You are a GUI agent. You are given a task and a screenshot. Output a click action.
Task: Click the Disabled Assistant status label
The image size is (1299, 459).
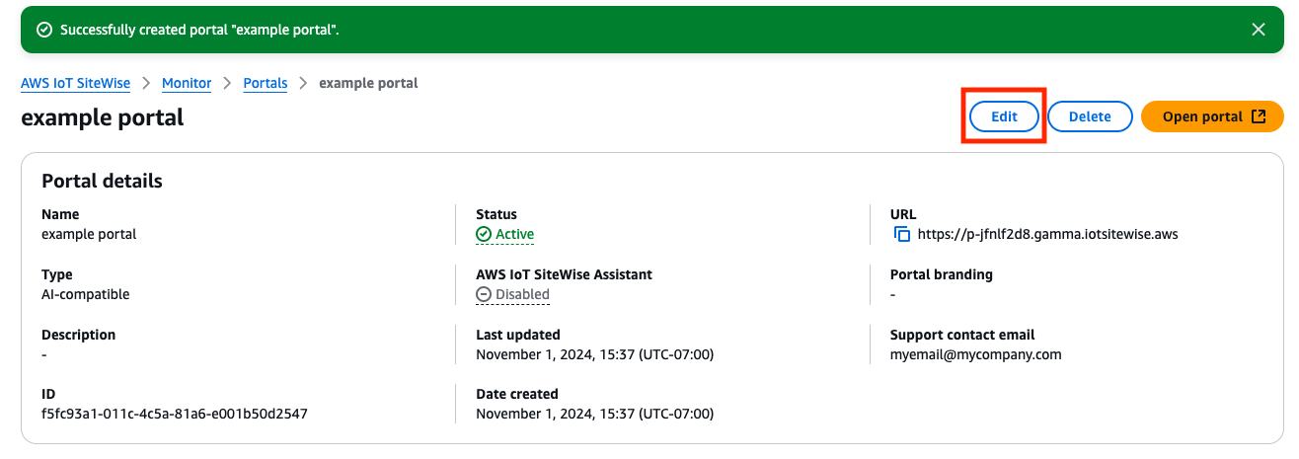[522, 294]
